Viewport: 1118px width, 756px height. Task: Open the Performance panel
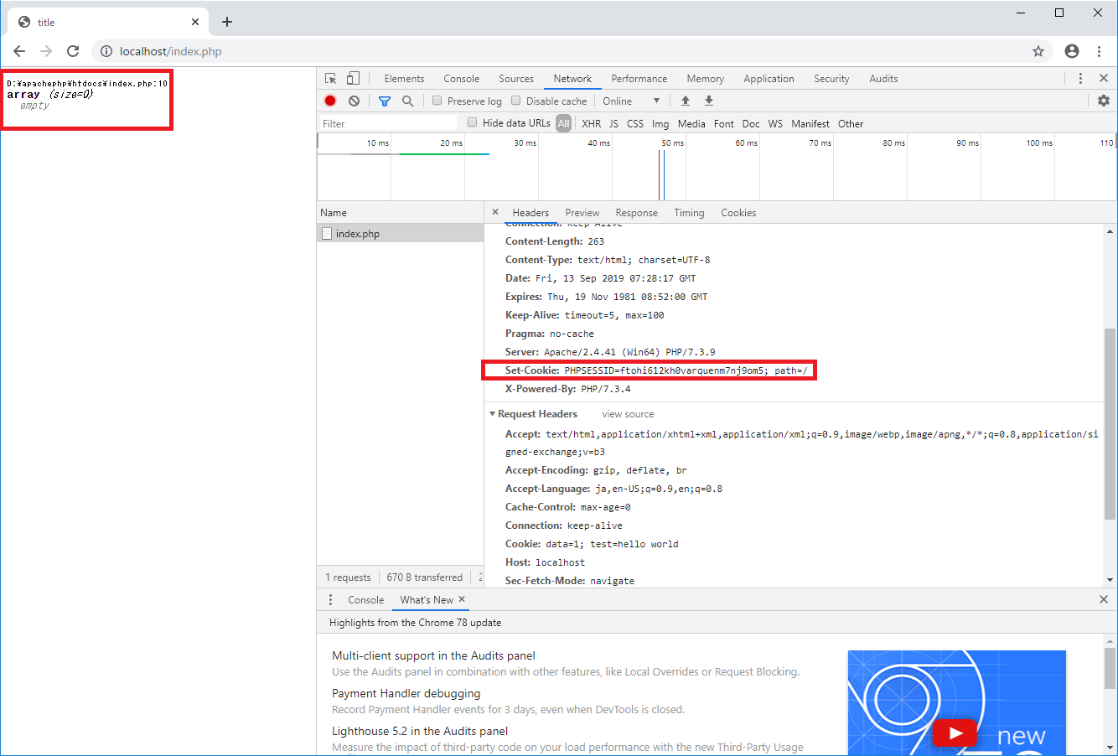639,78
